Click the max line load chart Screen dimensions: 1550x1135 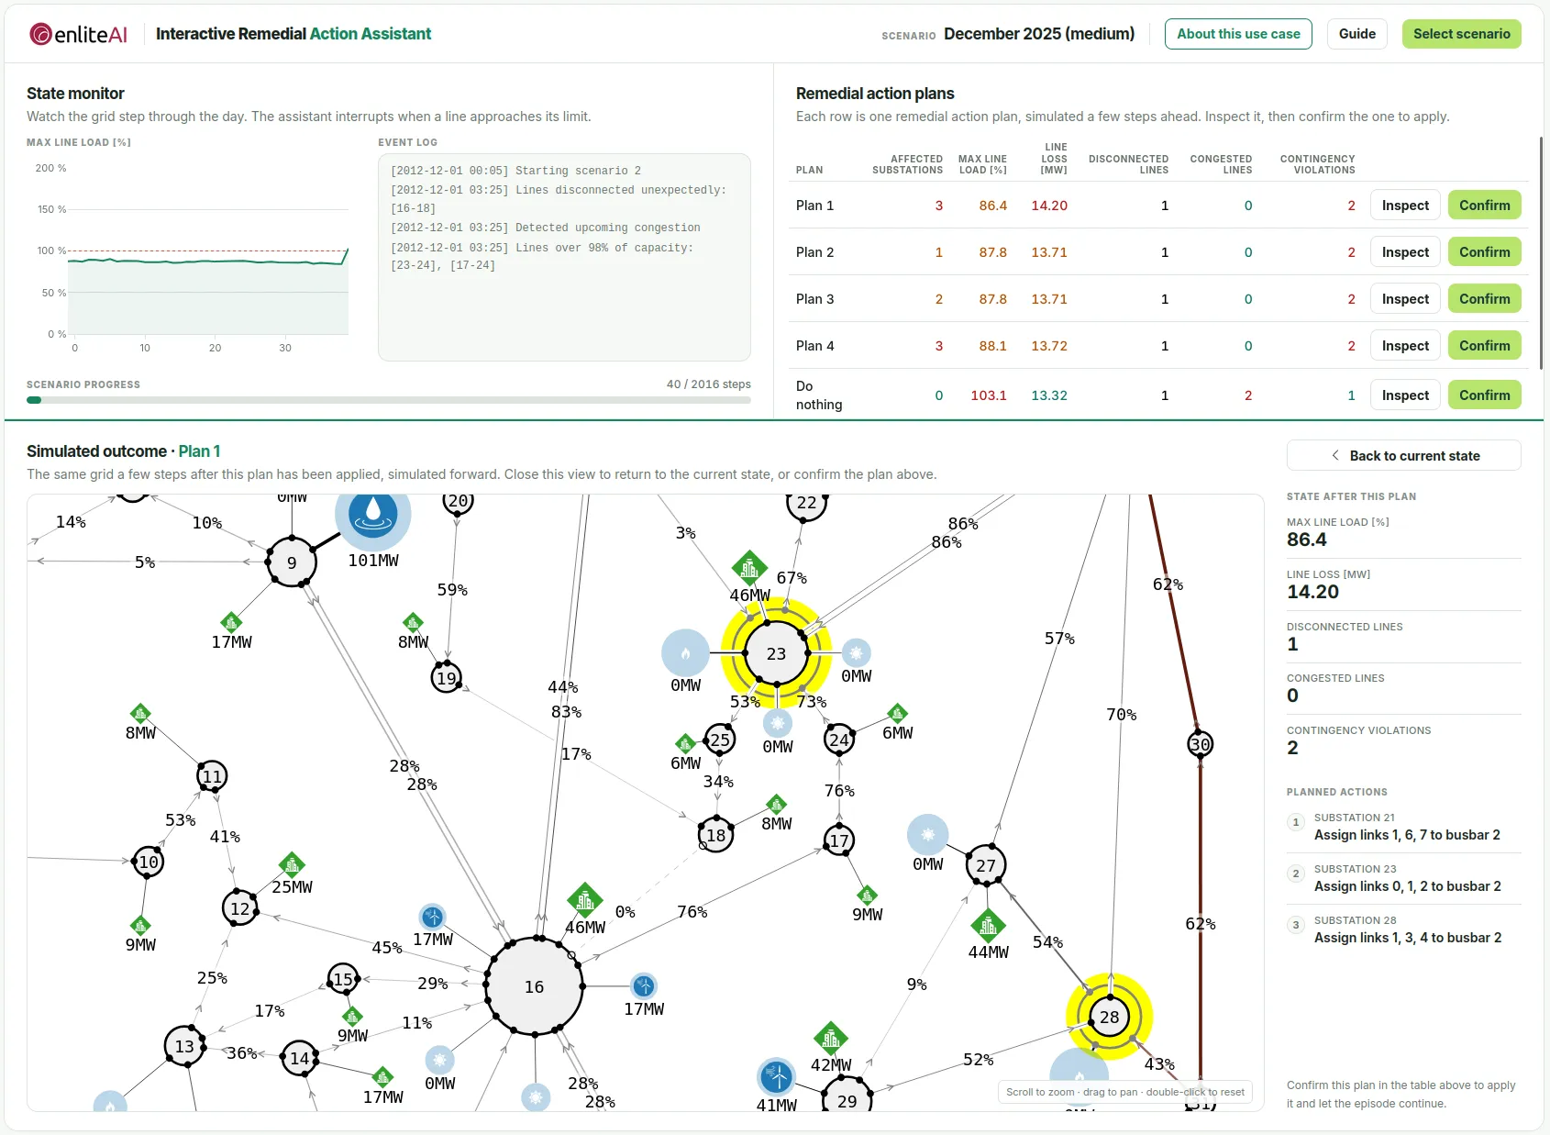tap(208, 251)
